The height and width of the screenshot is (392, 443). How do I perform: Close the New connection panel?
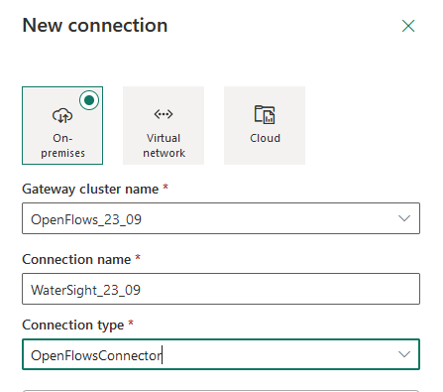click(408, 26)
